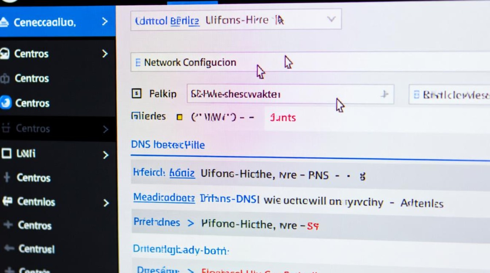Click the eject-shaped icon beside Cenecaaluo
The width and height of the screenshot is (490, 273).
click(x=4, y=23)
